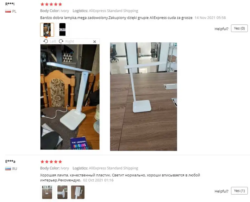Click the Right rotate label text

(x=69, y=41)
